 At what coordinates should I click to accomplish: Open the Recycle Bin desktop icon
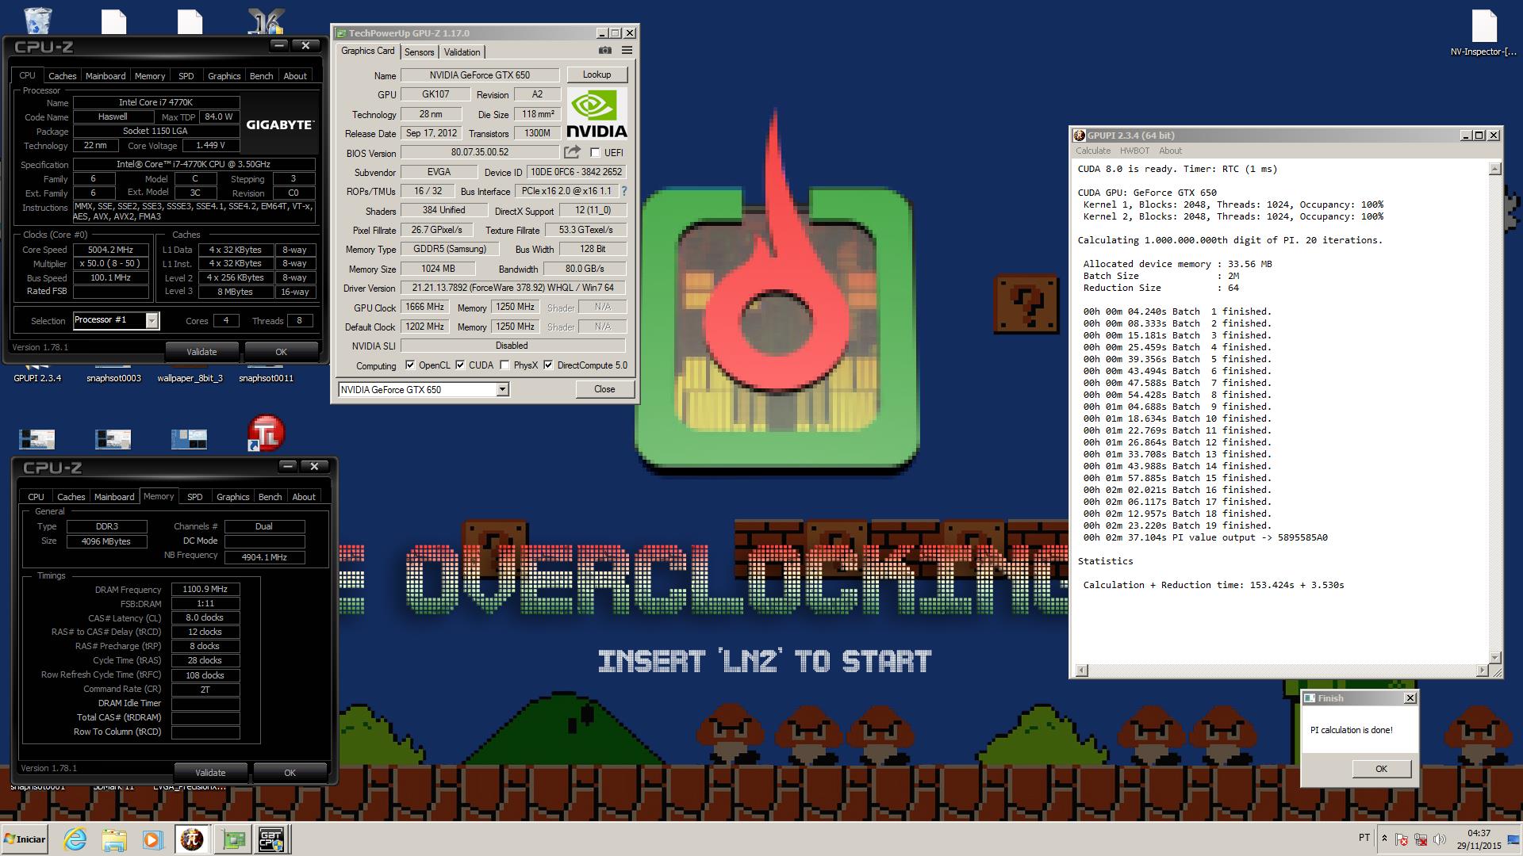click(x=37, y=20)
